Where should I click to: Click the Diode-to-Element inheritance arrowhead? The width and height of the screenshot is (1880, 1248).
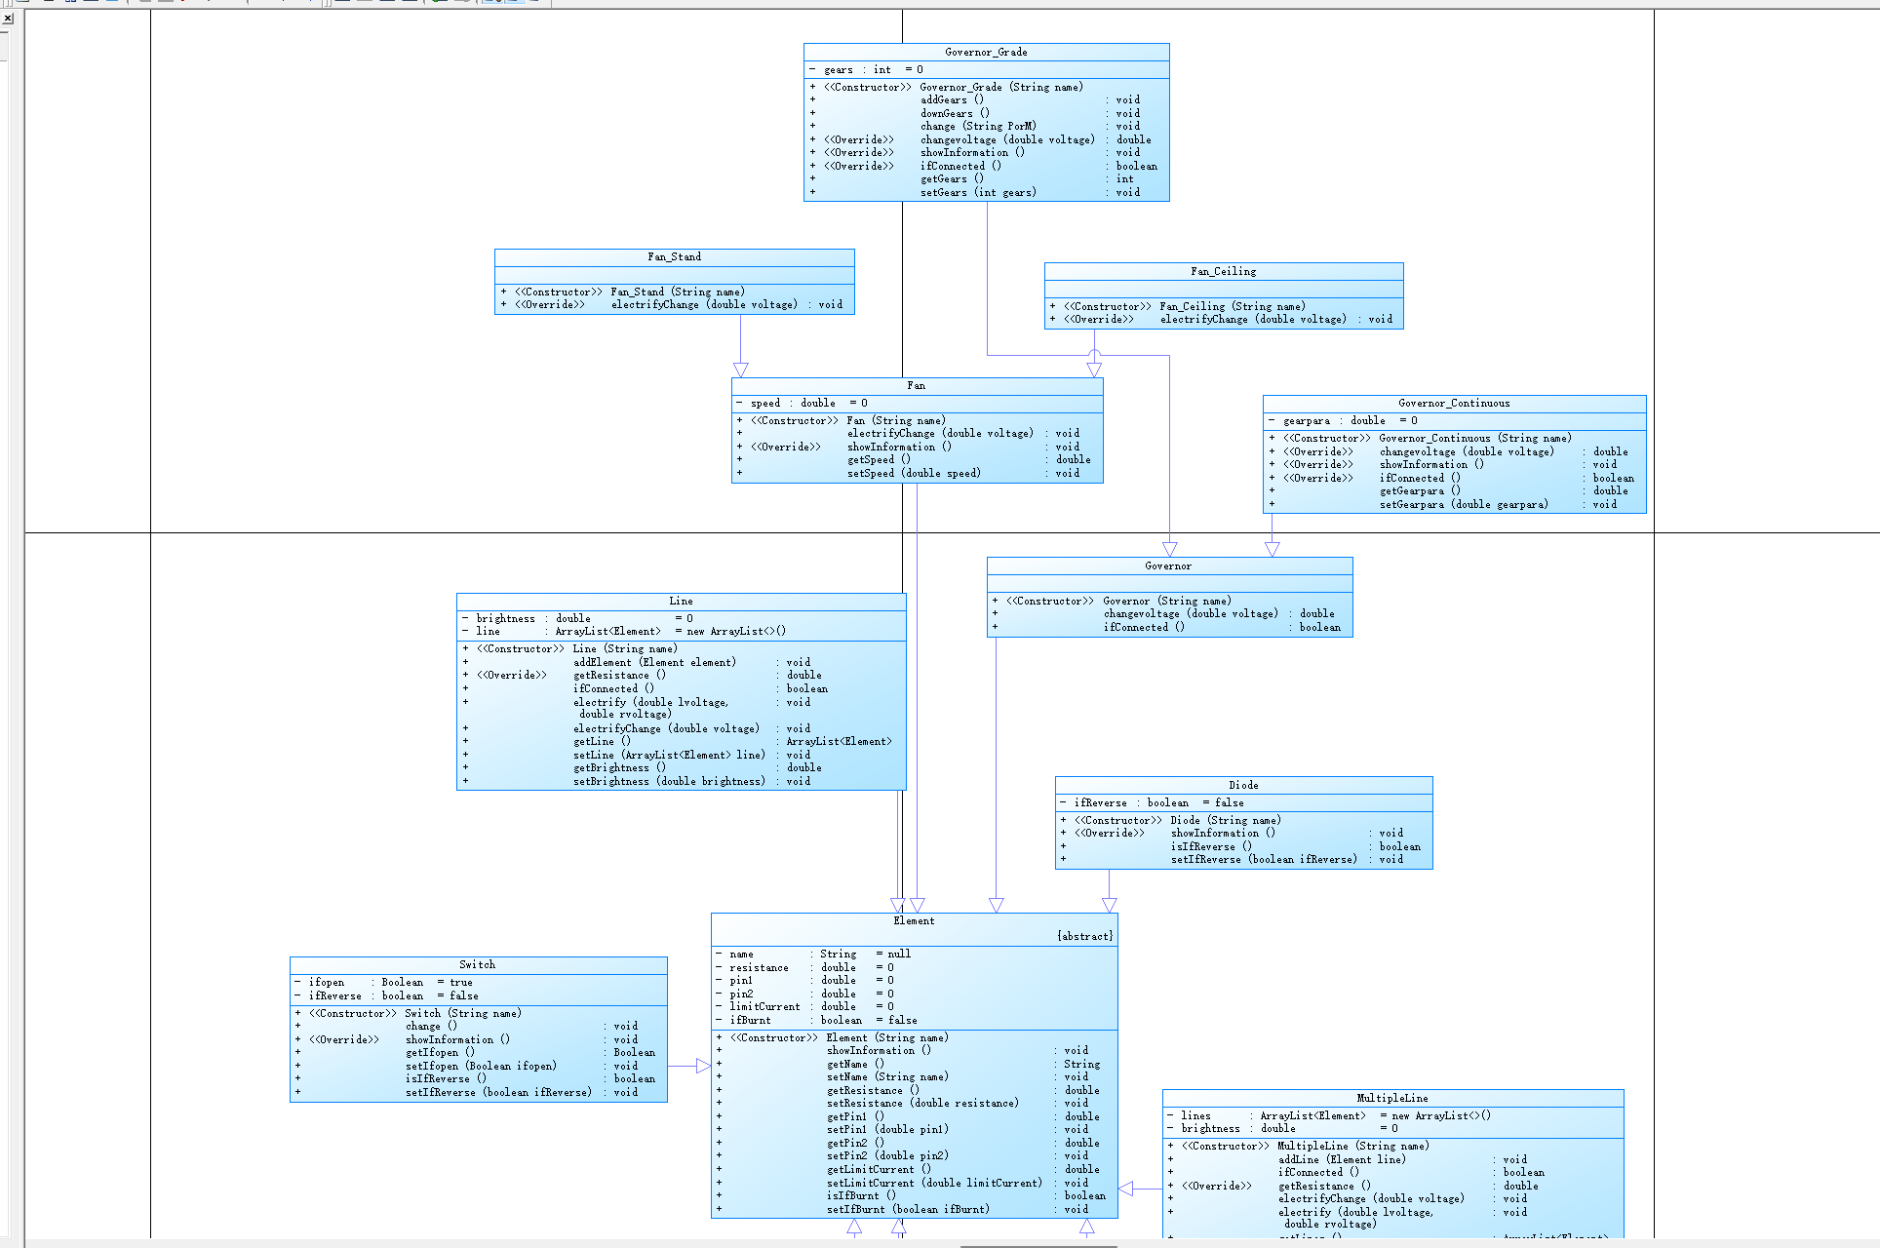click(x=1109, y=905)
